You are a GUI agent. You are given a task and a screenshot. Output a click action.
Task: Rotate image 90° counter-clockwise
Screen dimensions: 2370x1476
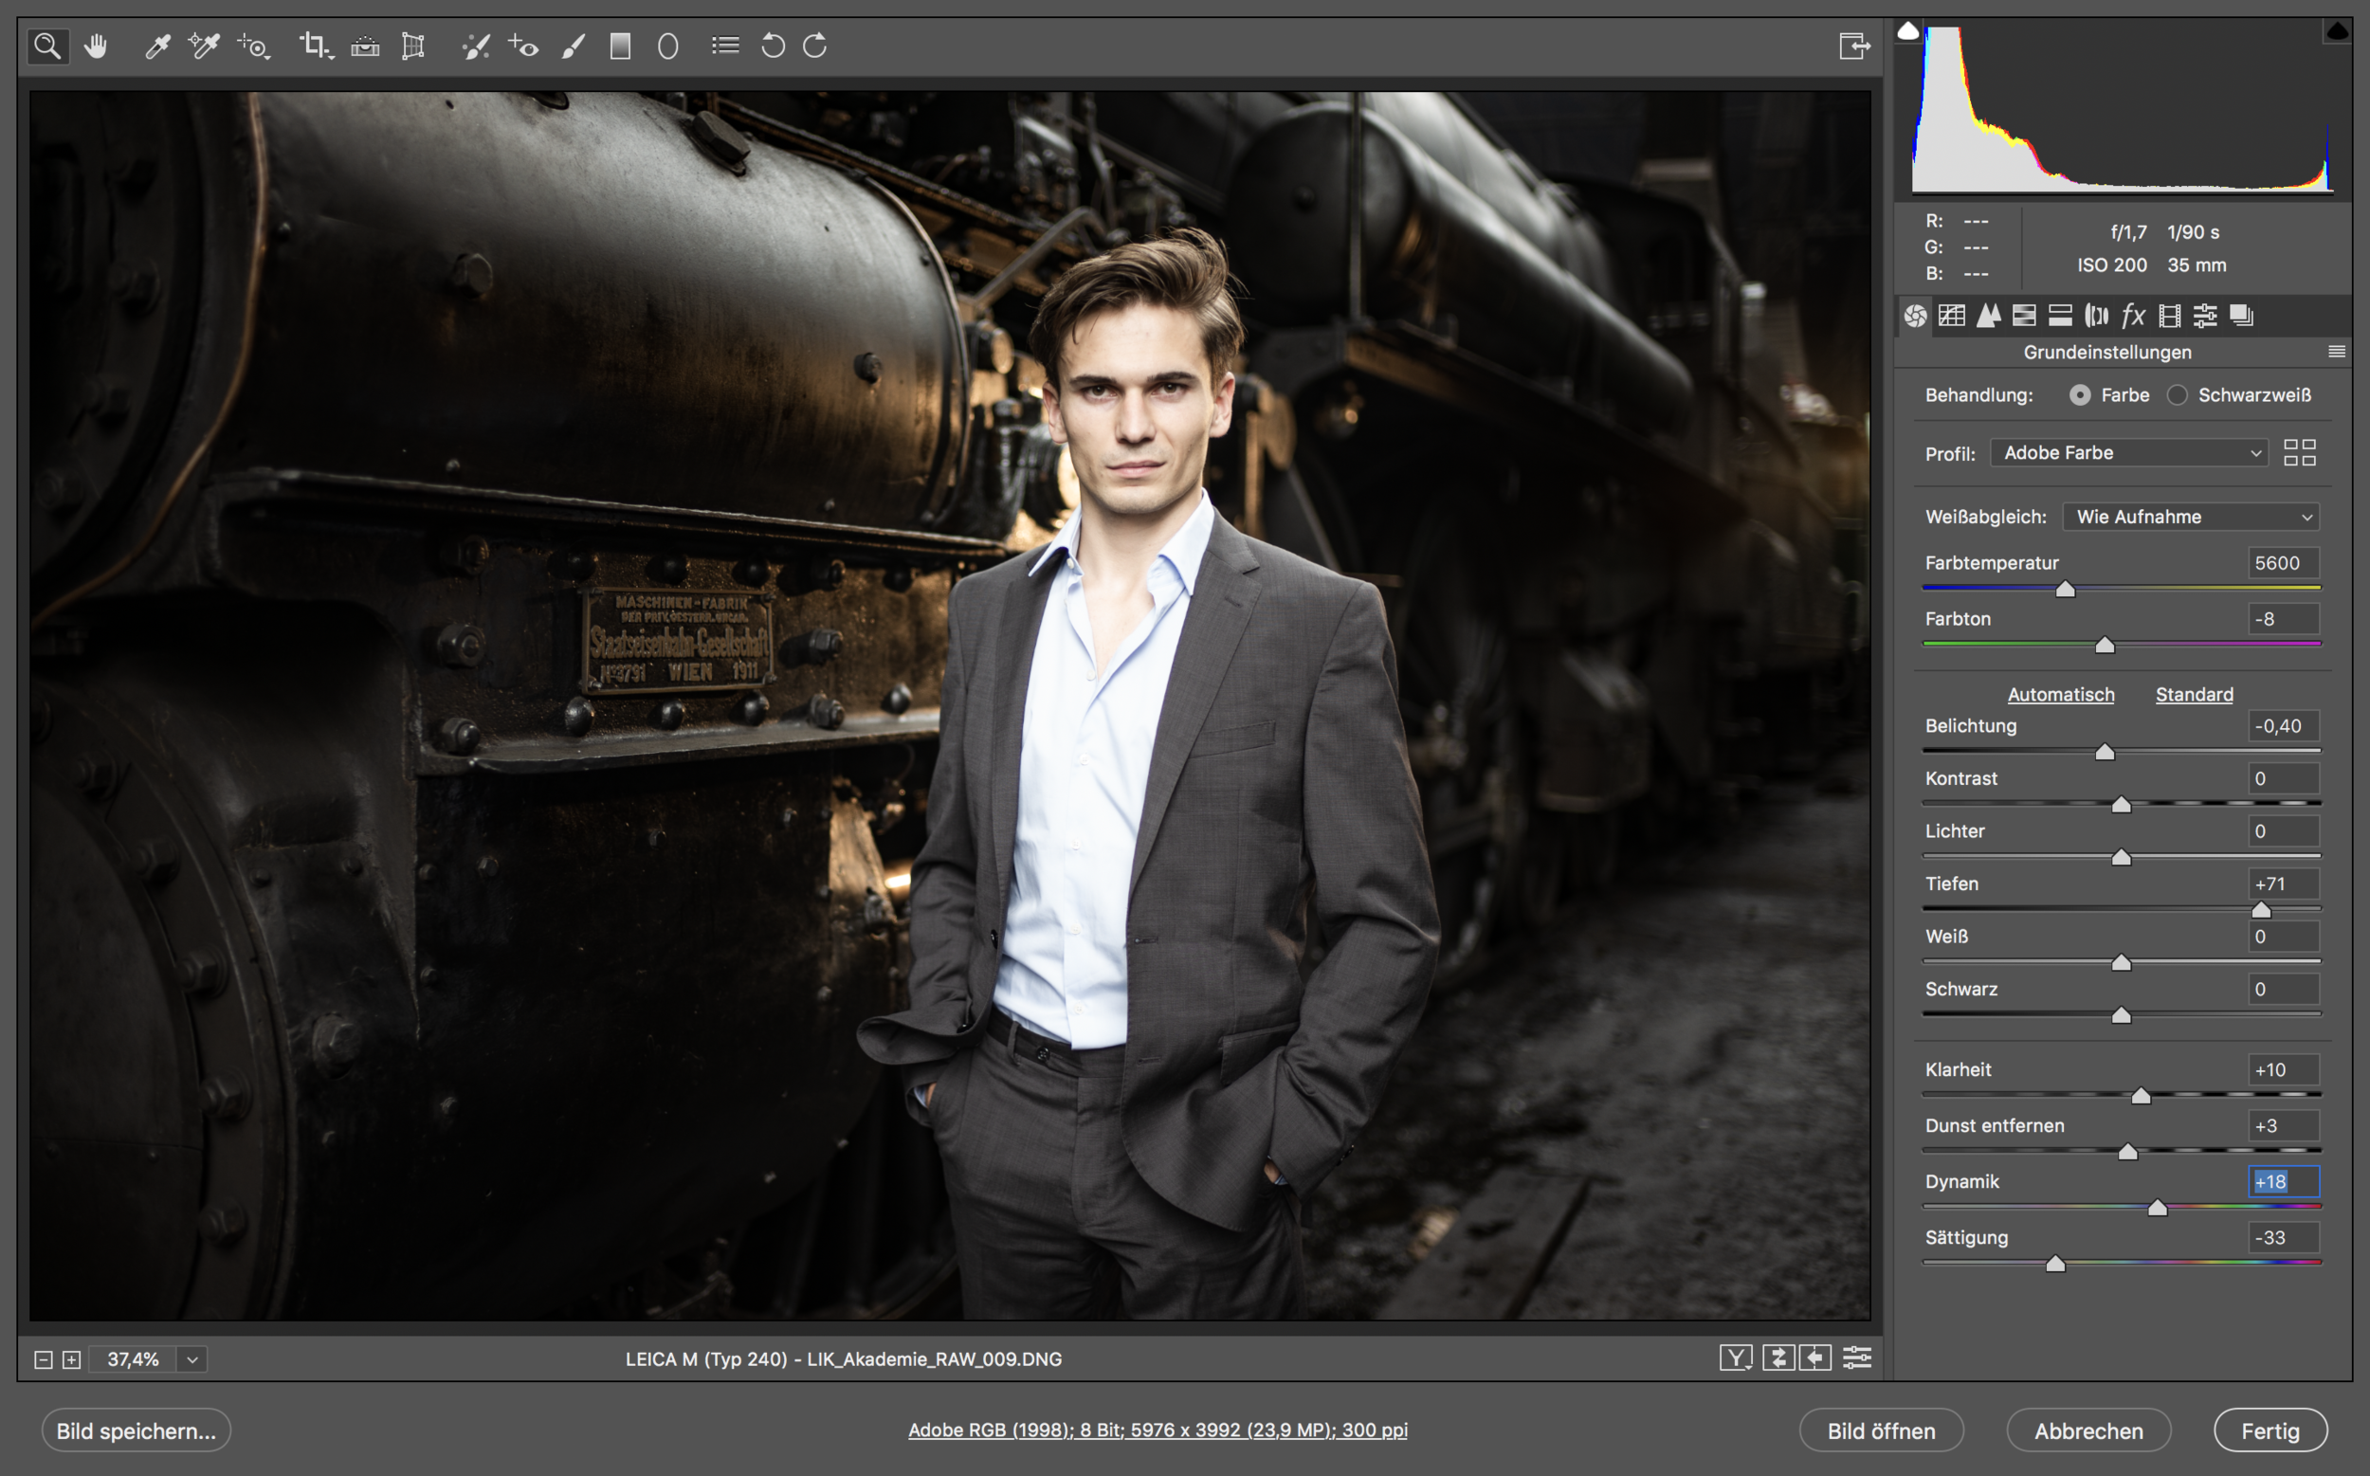tap(772, 46)
